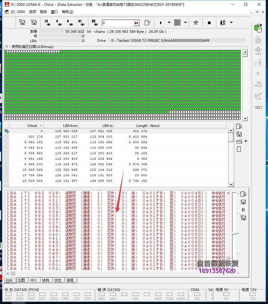Image resolution: width=268 pixels, height=304 pixels.
Task: Click the go-to LBA icon beside the input
Action: [147, 23]
